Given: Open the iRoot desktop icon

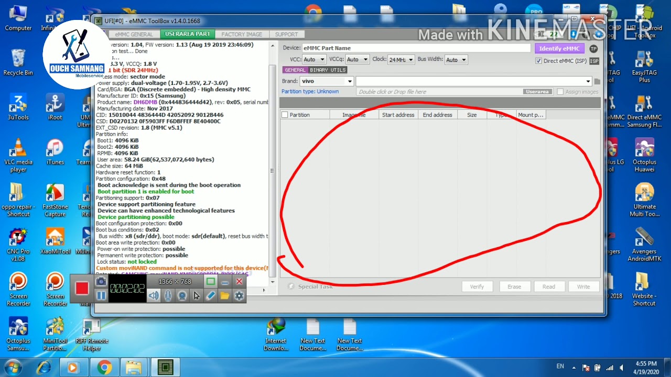Looking at the screenshot, I should (55, 107).
